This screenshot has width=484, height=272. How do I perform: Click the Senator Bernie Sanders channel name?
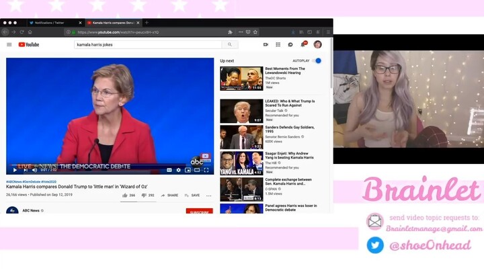pyautogui.click(x=282, y=136)
